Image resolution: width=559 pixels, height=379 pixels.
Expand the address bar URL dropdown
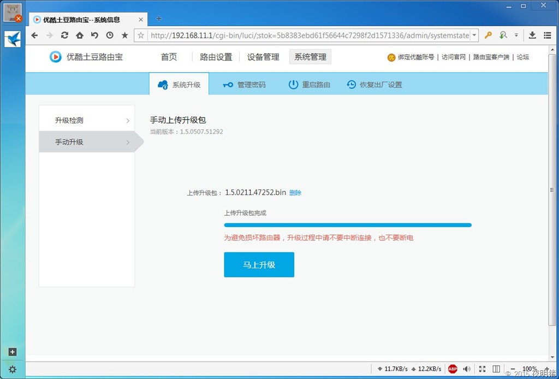click(x=474, y=35)
